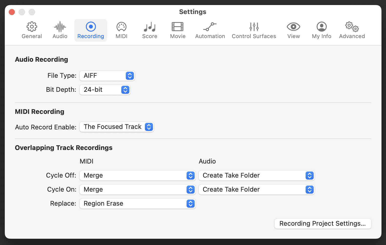Open Automation settings

210,30
